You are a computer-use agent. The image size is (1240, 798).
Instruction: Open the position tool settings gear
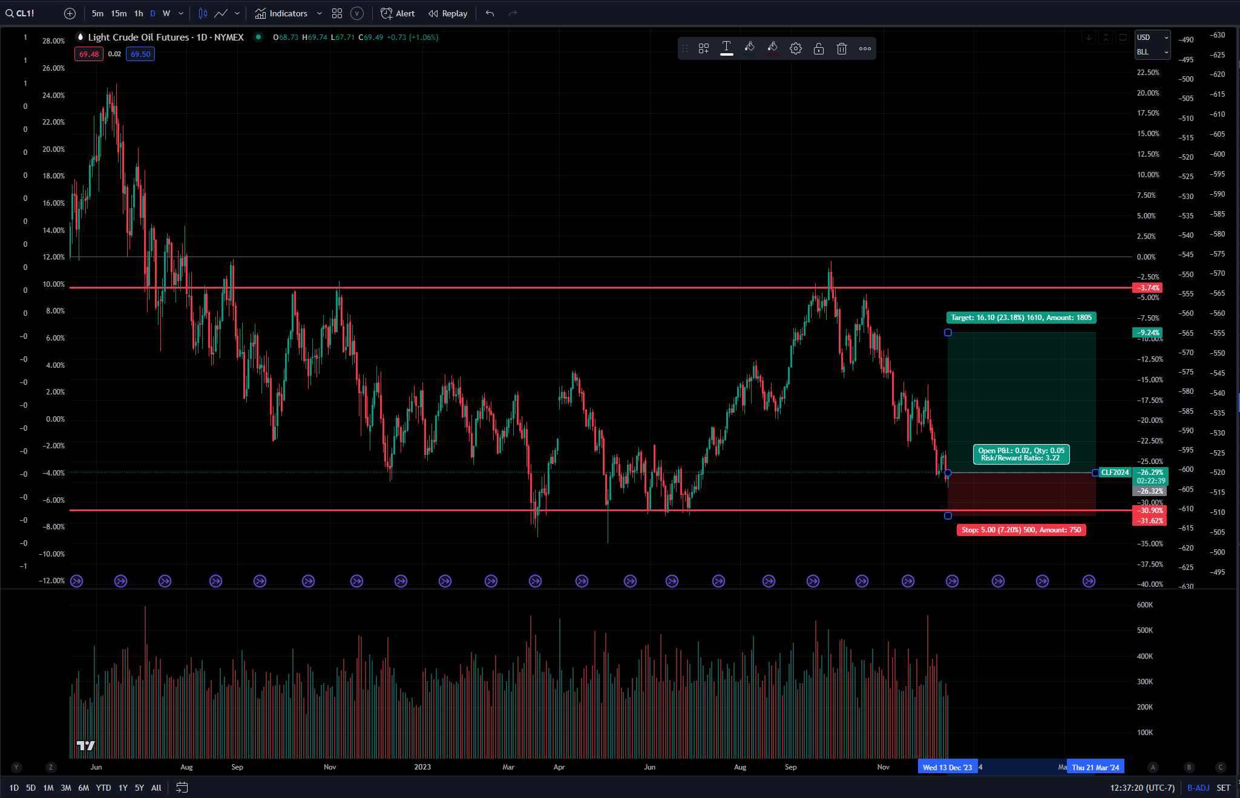click(796, 48)
